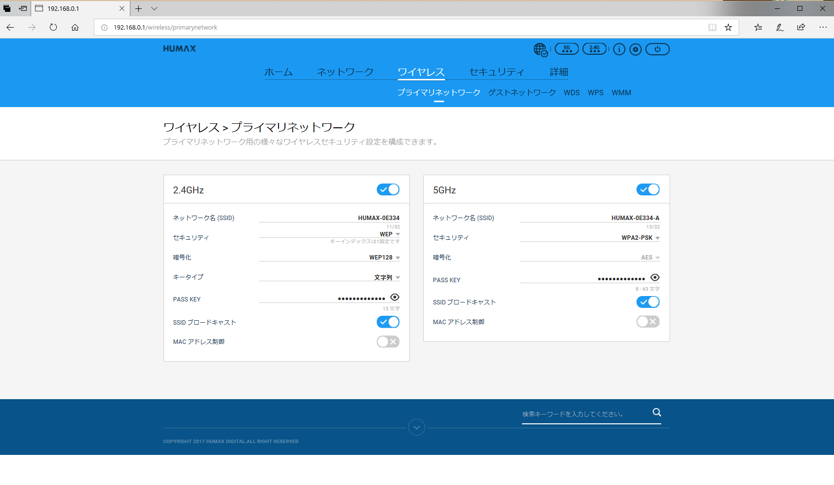Viewport: 834px width, 485px height.
Task: Open 5GHz encryption dropdown showing AES
Action: click(x=590, y=257)
